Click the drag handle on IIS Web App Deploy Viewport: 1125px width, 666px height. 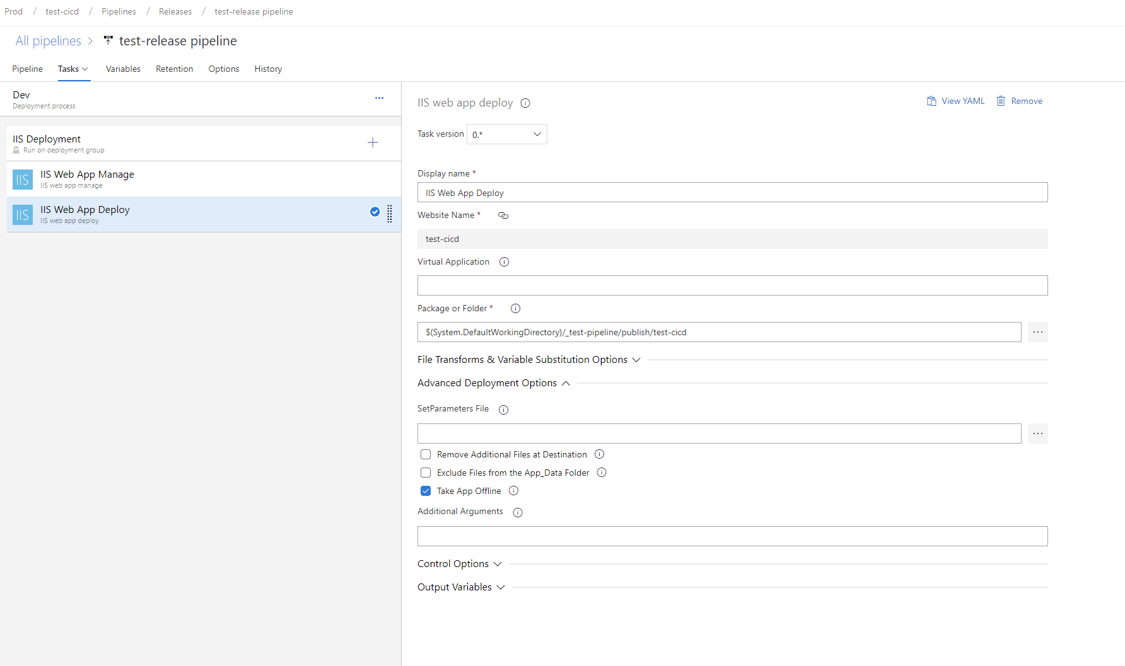click(390, 214)
